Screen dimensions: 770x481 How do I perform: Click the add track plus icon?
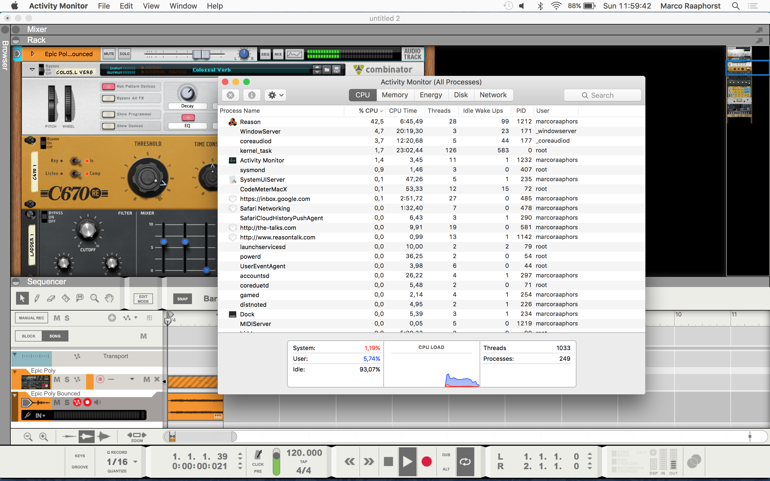tap(112, 317)
